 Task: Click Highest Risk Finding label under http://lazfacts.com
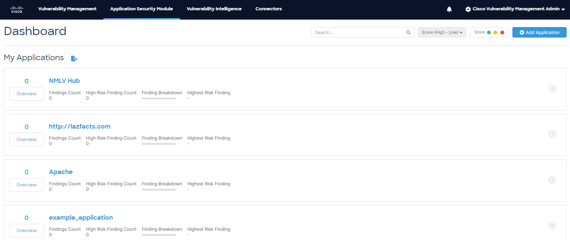pyautogui.click(x=209, y=138)
